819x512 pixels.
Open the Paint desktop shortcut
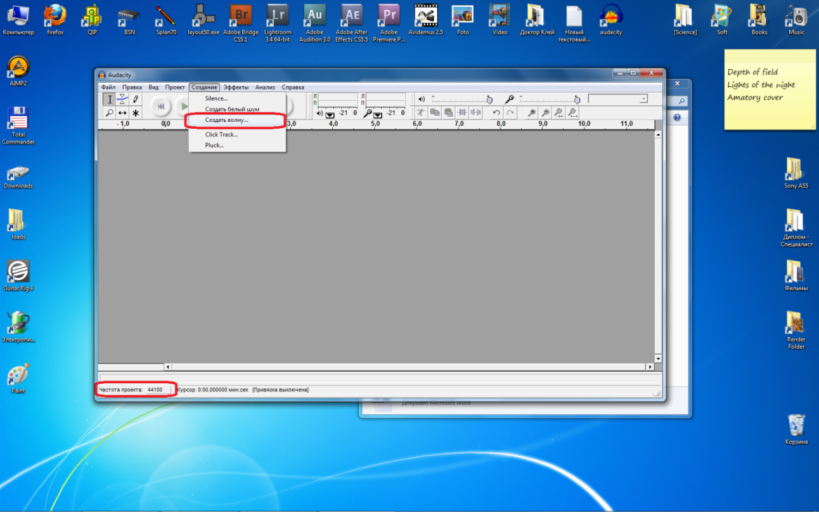click(x=18, y=379)
